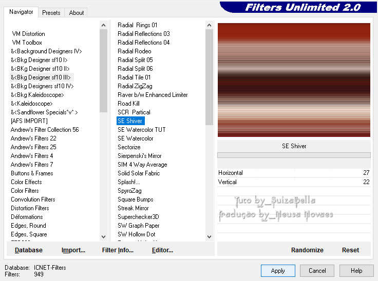Click the filter preview image
Screen dimensions: 378x281
[294, 80]
